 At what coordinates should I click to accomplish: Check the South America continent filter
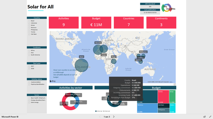click(x=29, y=55)
